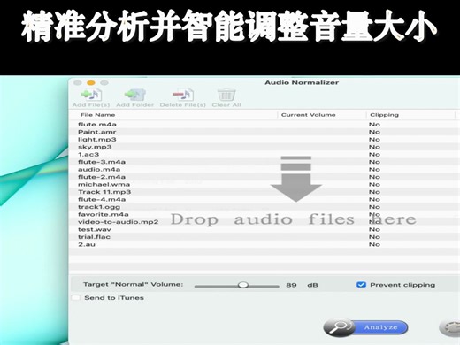The height and width of the screenshot is (345, 460).
Task: Select the flute.m4a file row
Action: coord(264,125)
